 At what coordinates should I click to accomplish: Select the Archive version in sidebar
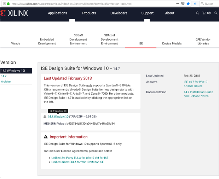(6, 82)
